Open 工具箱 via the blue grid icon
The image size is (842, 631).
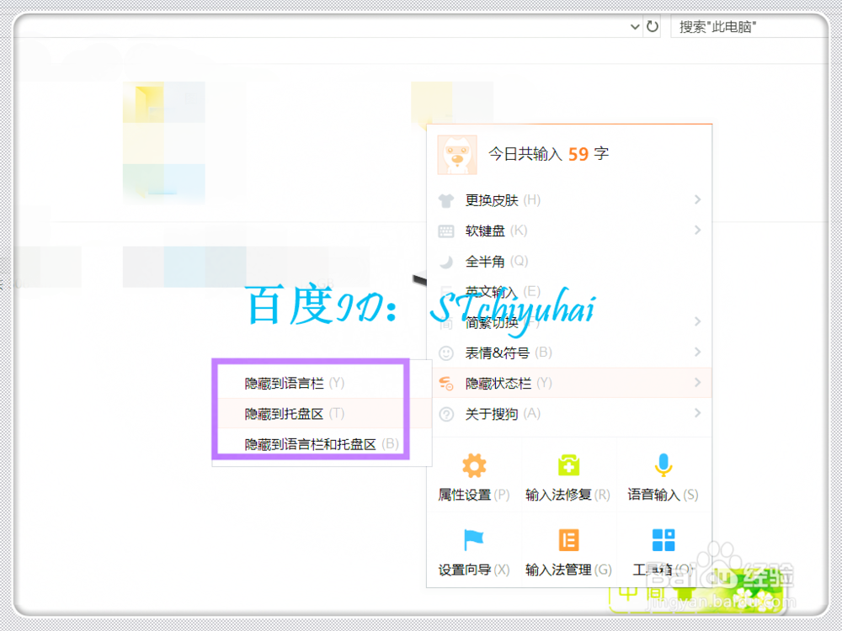point(663,540)
